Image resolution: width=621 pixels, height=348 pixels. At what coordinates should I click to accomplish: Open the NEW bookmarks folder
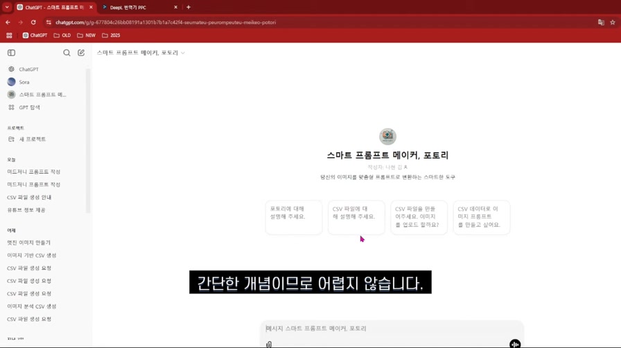click(87, 35)
